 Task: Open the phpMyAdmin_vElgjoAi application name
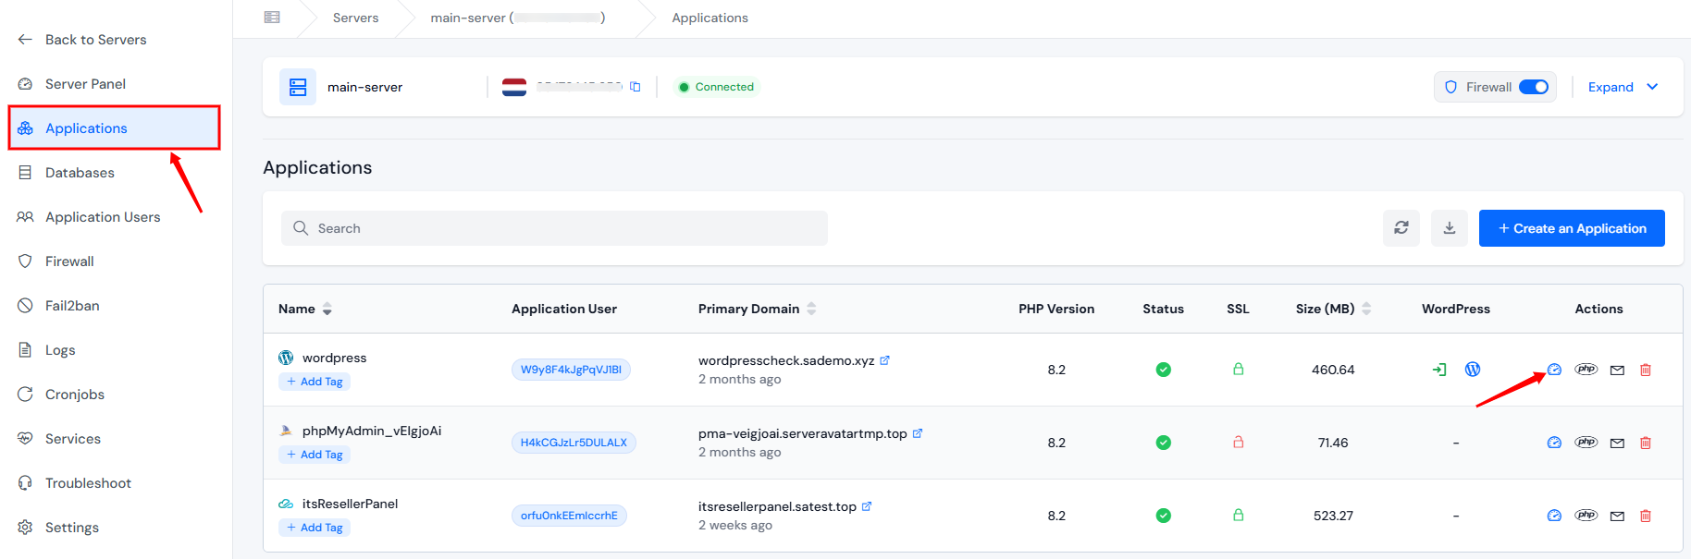click(372, 431)
